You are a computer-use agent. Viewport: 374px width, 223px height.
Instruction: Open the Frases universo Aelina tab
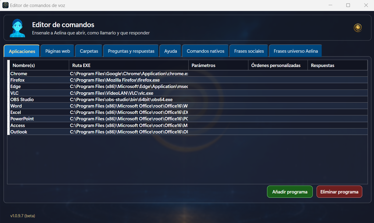click(x=296, y=51)
